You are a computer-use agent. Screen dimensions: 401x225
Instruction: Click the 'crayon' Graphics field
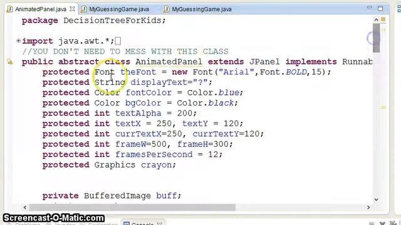156,165
